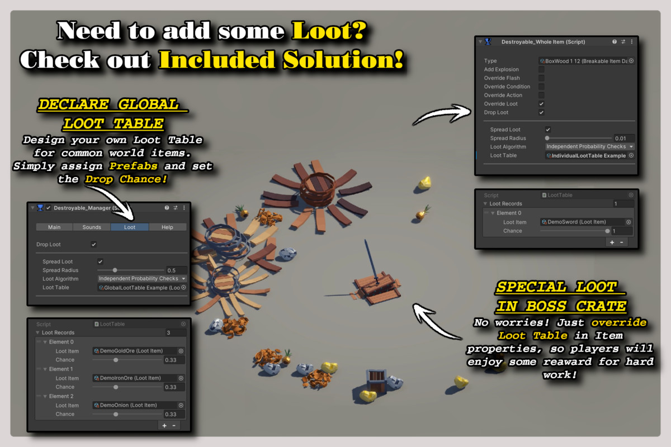This screenshot has height=447, width=671.
Task: Click Spread Radius value field 0.01
Action: 624,138
